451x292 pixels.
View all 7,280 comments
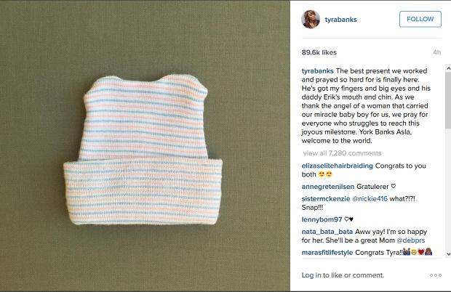pyautogui.click(x=342, y=153)
